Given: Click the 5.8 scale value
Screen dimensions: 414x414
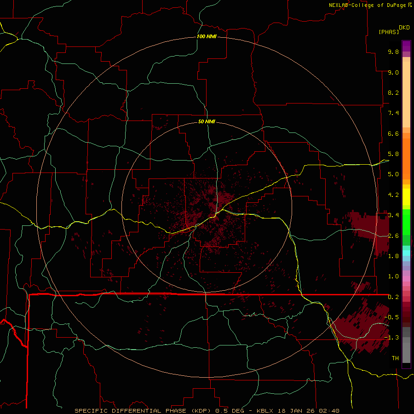Looking at the screenshot, I should coord(393,154).
